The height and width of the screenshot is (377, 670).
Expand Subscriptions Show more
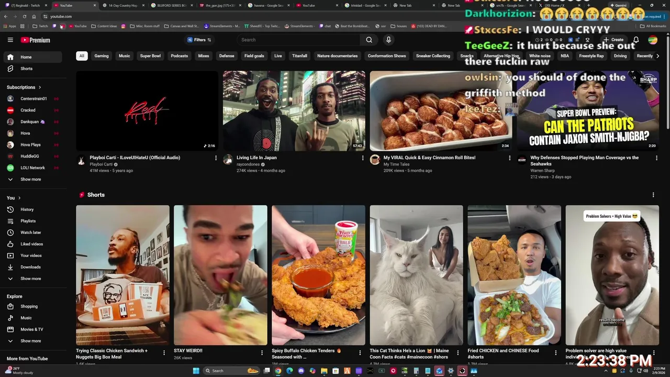pos(32,179)
